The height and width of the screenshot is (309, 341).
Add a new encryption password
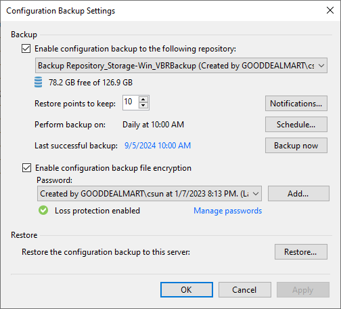(x=298, y=194)
